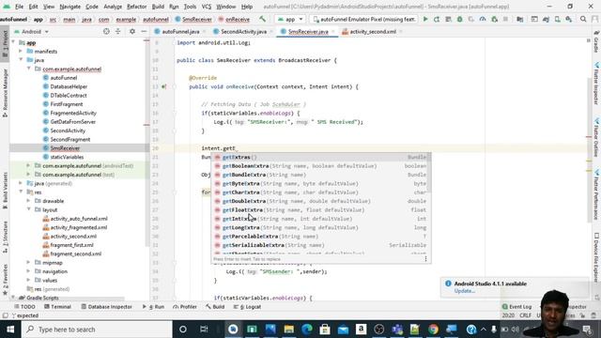
Task: Open File Explorer from the taskbar
Action: (288, 330)
